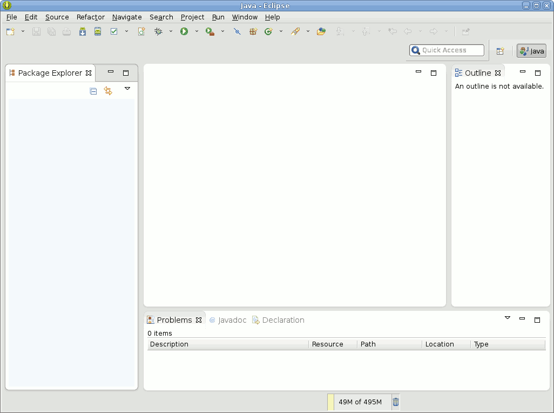
Task: Open the New wizard dropdown arrow
Action: click(x=23, y=31)
